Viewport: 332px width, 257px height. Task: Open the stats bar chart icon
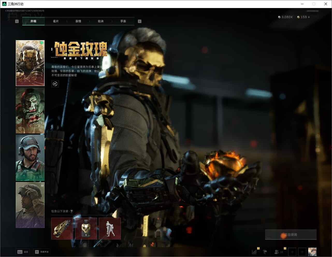tap(254, 252)
